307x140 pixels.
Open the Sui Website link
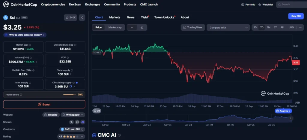click(x=51, y=115)
